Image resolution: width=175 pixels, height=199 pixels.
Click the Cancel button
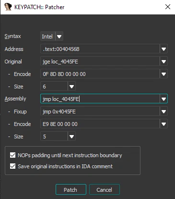click(105, 190)
